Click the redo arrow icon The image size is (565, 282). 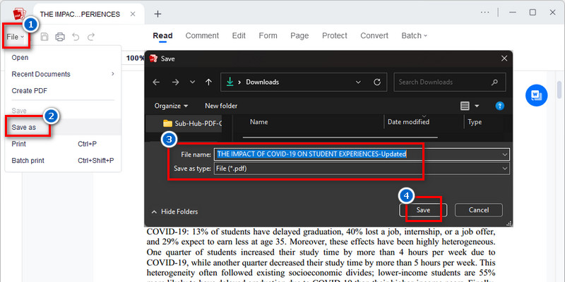tap(91, 37)
